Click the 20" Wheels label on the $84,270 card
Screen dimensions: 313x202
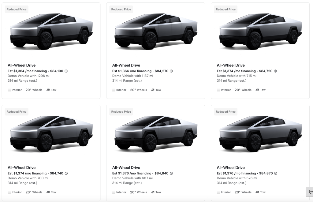pos(138,90)
